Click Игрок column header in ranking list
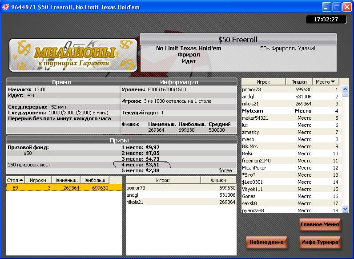The height and width of the screenshot is (259, 354). coord(263,82)
